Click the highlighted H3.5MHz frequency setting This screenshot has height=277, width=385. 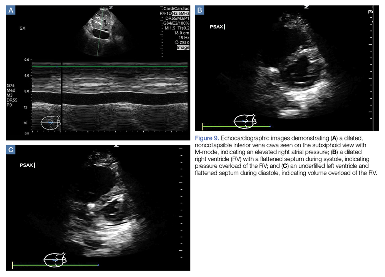coord(181,13)
